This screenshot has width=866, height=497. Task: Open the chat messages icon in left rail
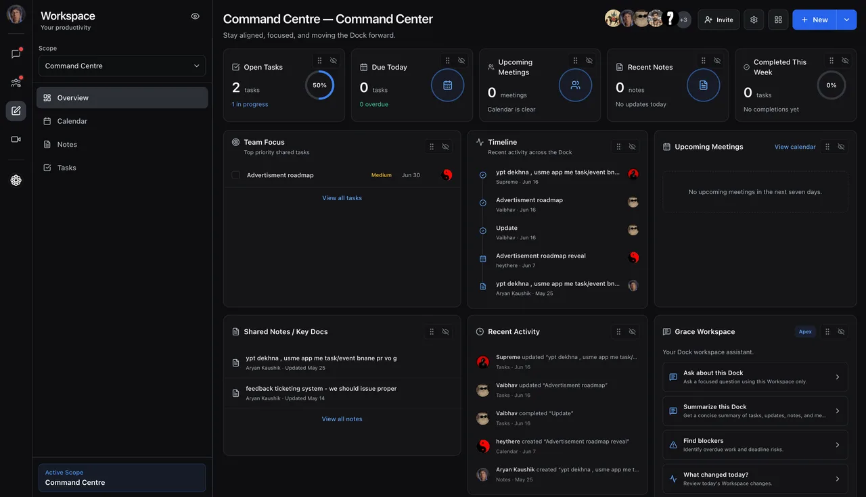[x=16, y=54]
